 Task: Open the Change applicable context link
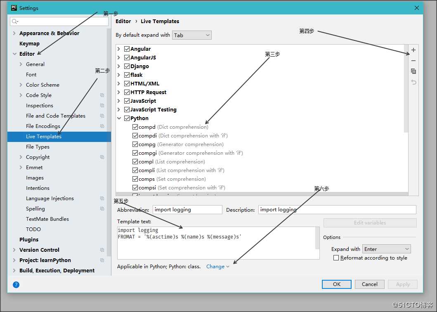pos(217,267)
